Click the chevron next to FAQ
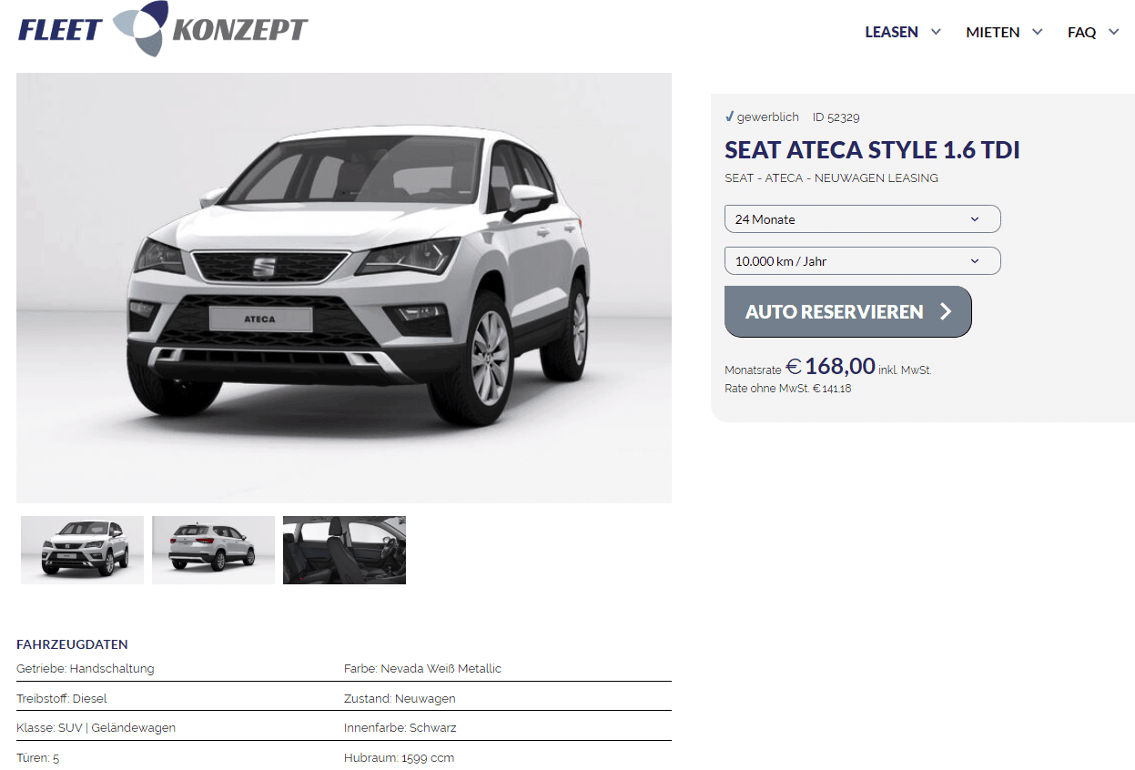Viewport: 1135px width, 770px height. pos(1113,32)
